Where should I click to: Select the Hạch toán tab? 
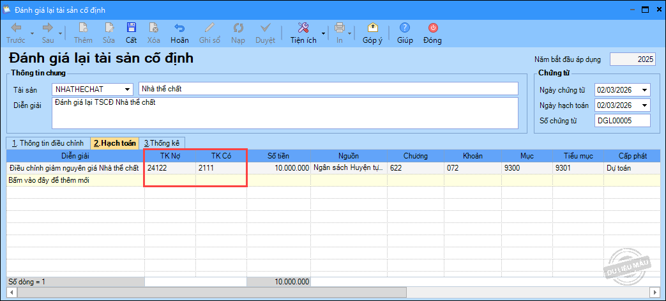coord(115,143)
